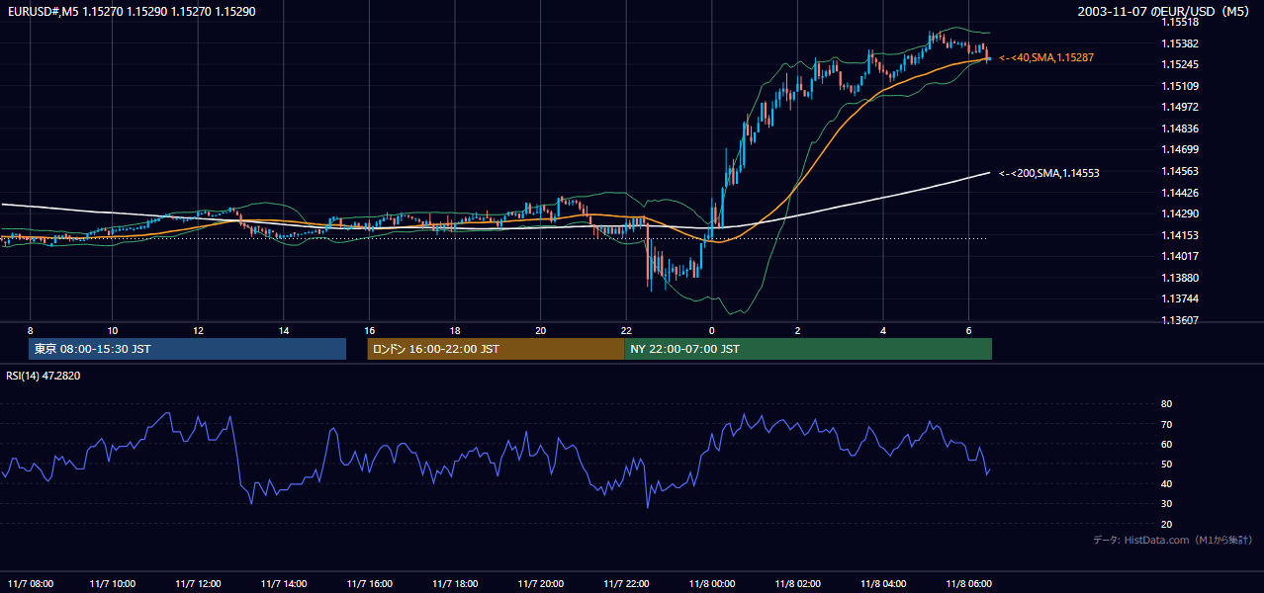Click hour tick 22 under the price chart
Viewport: 1264px width, 593px height.
pos(626,330)
